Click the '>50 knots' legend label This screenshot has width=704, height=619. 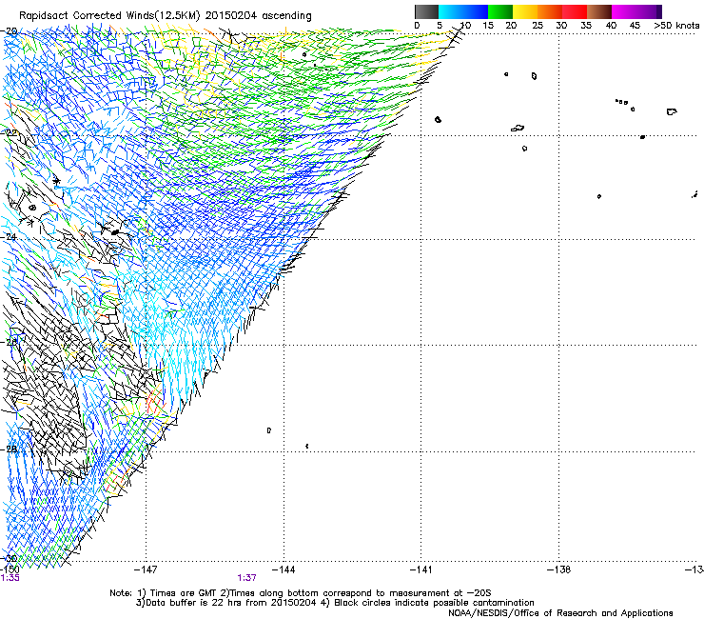(x=676, y=26)
